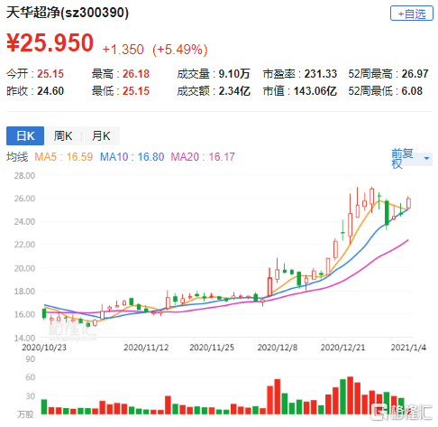Image resolution: width=438 pixels, height=427 pixels.
Task: Click the 2021/1/4 date axis label
Action: 408,348
